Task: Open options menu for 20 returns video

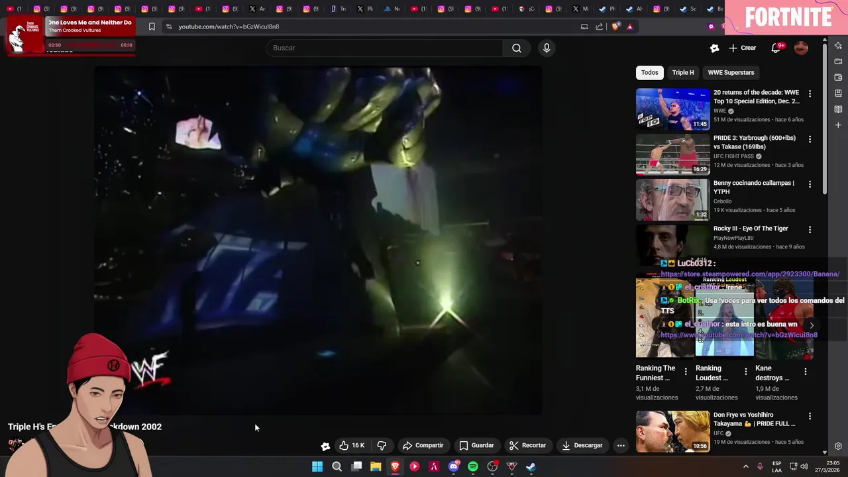Action: [810, 93]
